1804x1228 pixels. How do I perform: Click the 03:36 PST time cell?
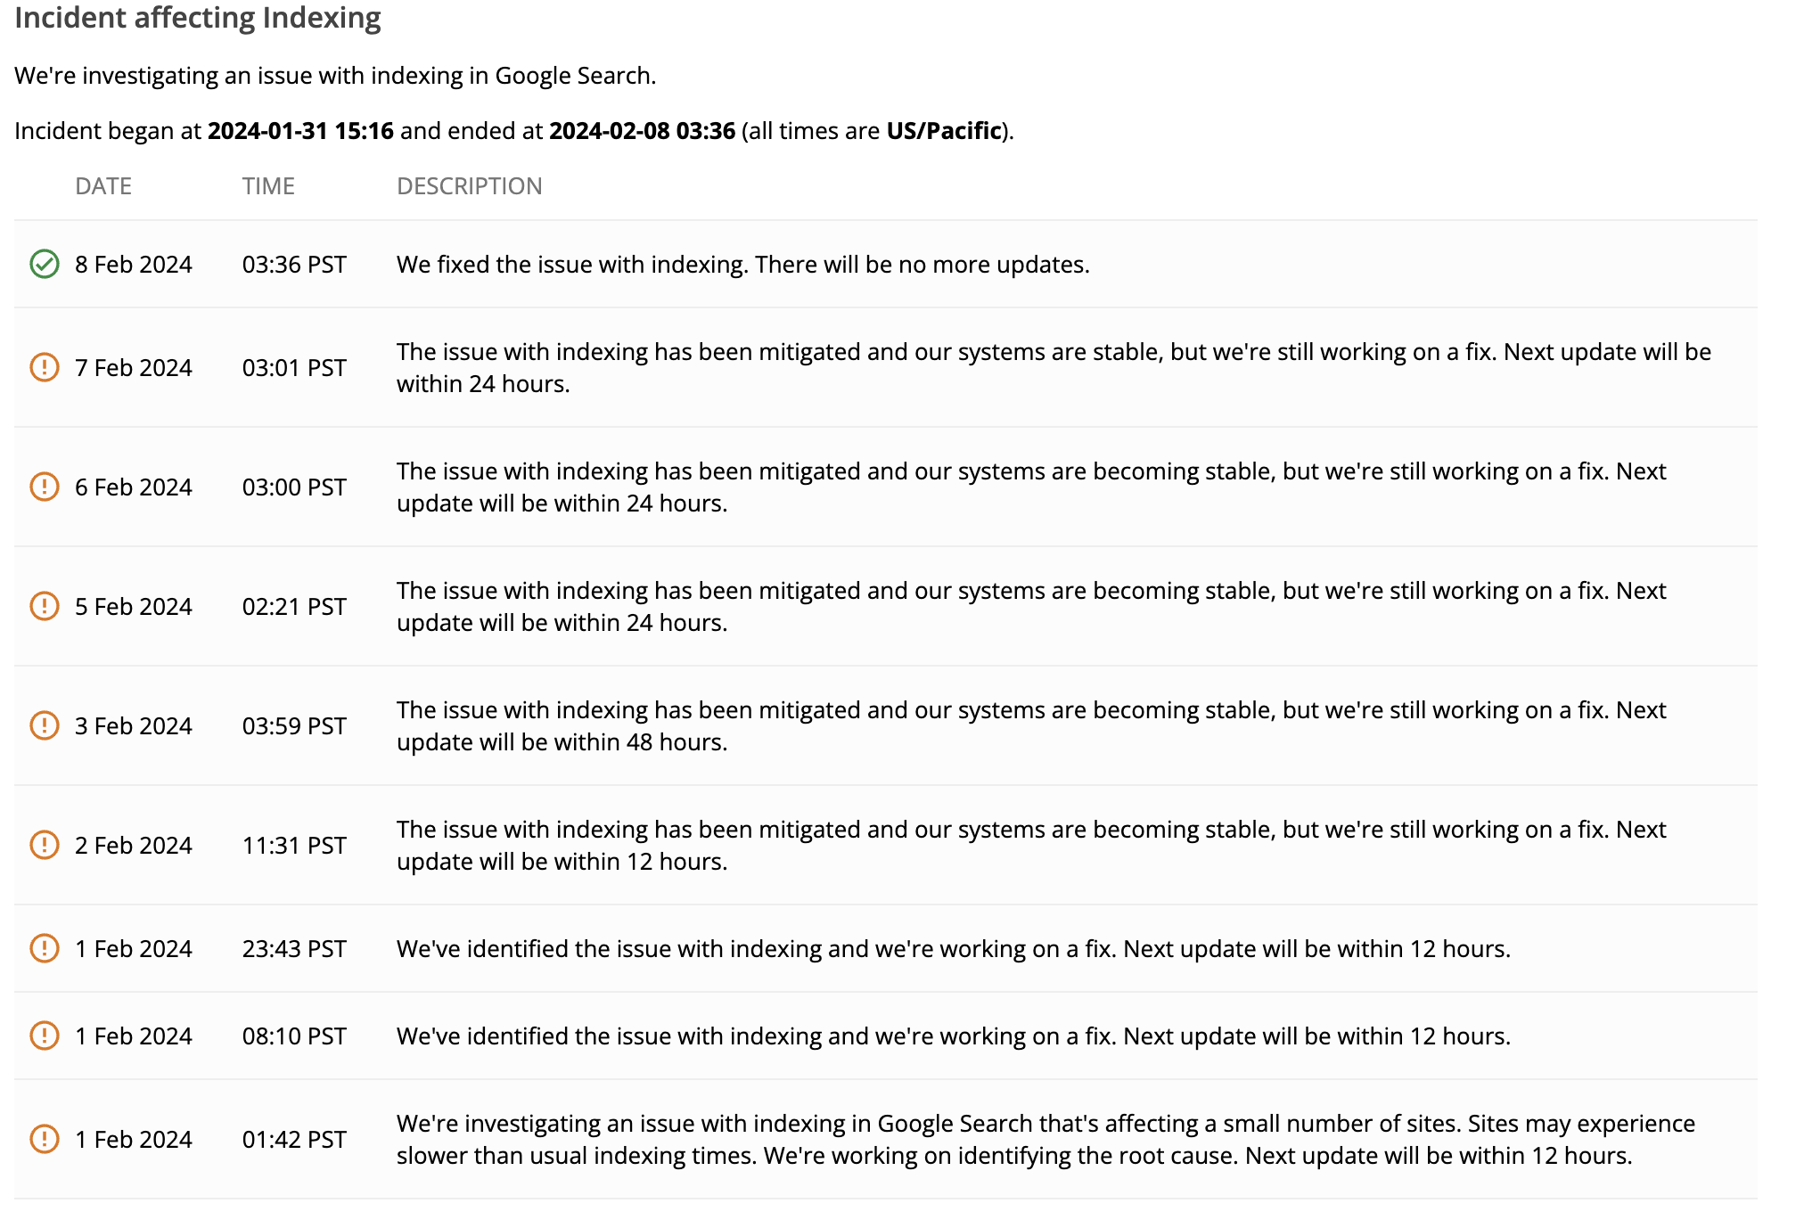(x=294, y=265)
